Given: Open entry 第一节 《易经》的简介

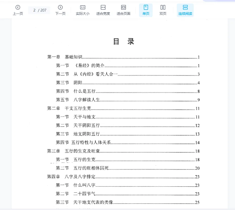Looking at the screenshot, I should point(128,66).
